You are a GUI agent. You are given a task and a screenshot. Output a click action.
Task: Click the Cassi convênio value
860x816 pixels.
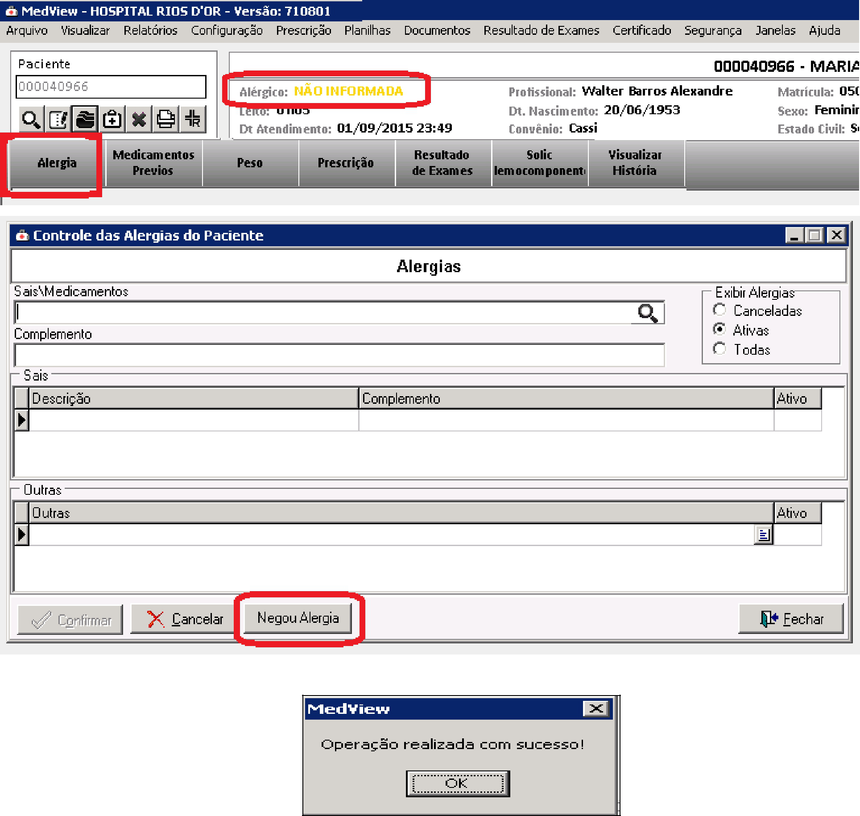click(583, 128)
